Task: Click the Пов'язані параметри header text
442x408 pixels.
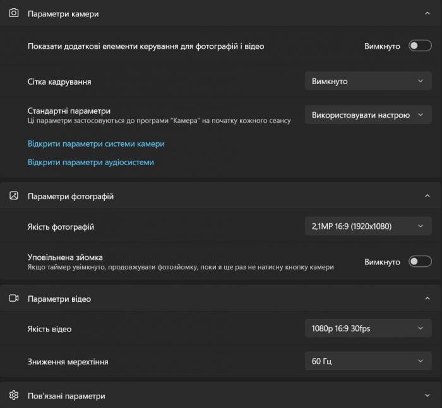Action: 66,396
